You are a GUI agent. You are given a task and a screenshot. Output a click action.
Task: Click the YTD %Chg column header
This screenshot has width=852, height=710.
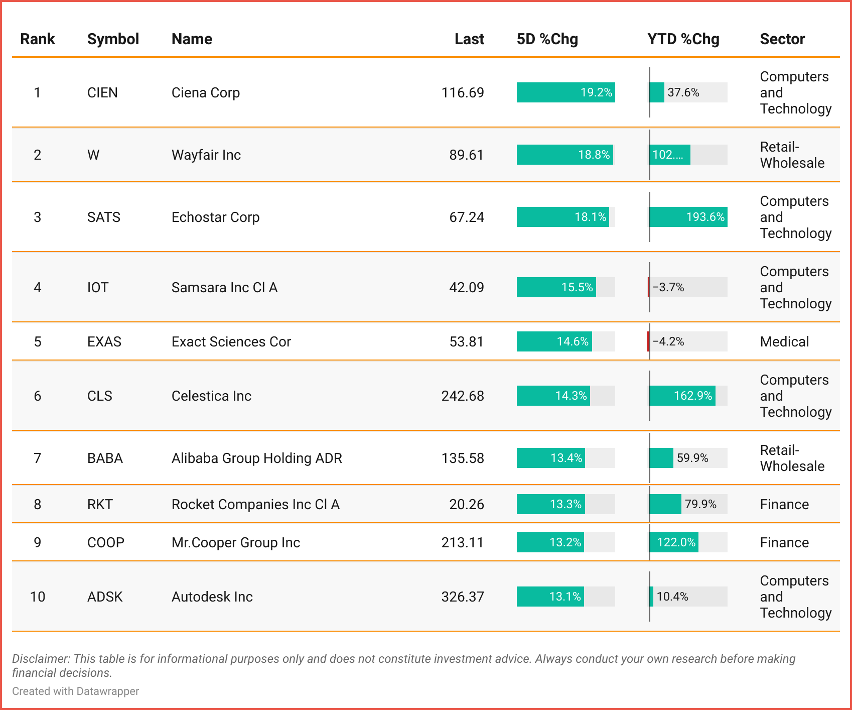[683, 39]
